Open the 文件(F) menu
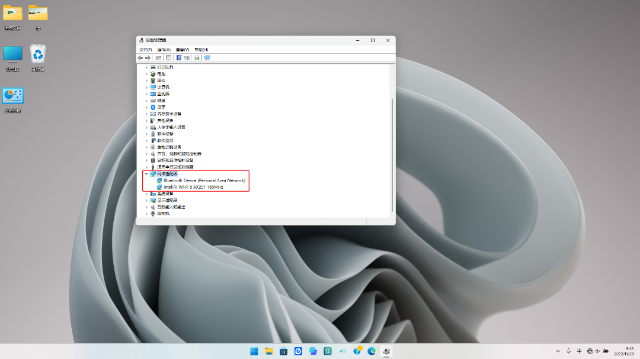The image size is (640, 359). 145,50
